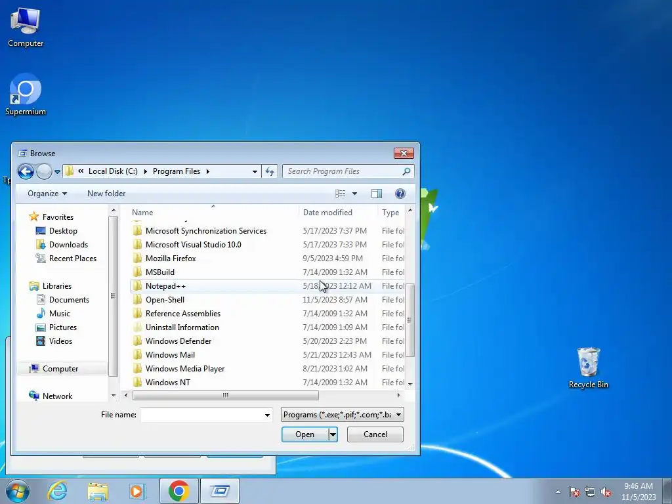Viewport: 672px width, 504px height.
Task: Click the search magnifier icon
Action: (x=406, y=171)
